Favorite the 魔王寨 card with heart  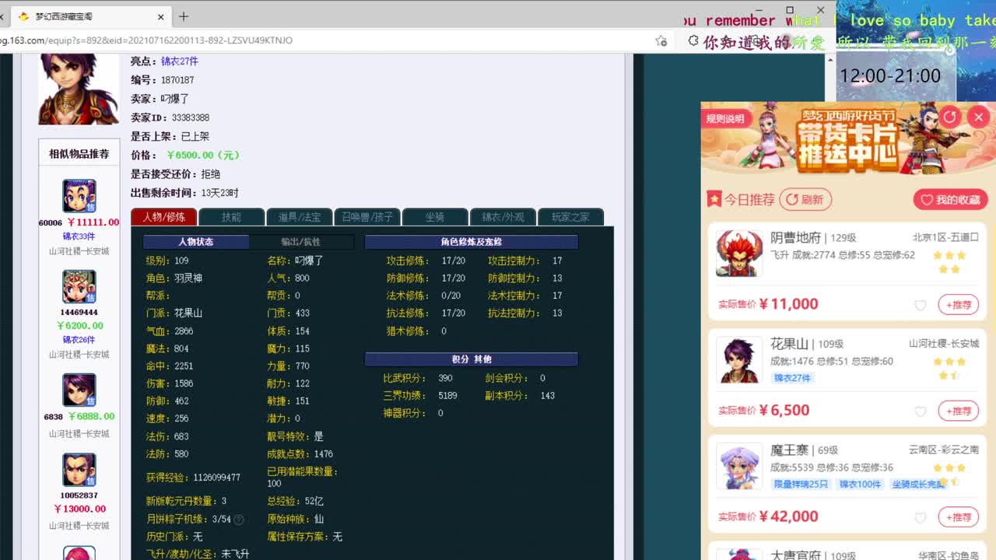(x=921, y=518)
